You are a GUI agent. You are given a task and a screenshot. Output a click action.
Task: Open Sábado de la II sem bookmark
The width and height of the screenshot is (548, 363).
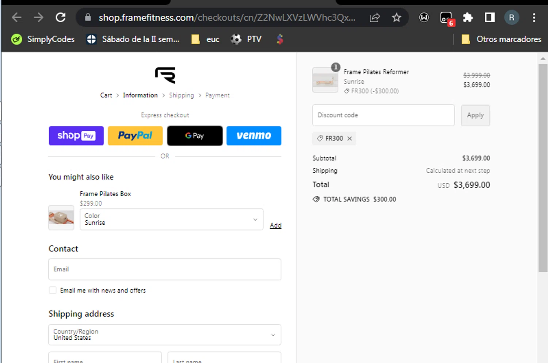133,39
